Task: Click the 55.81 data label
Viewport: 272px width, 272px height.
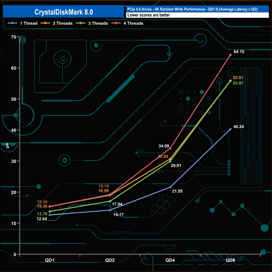Action: (x=238, y=78)
